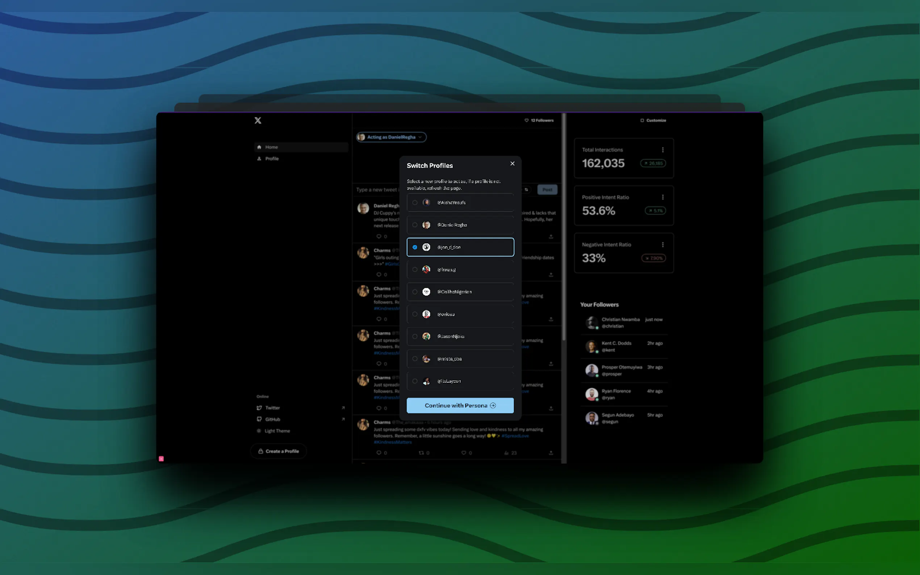Click the X logo in sidebar
Viewport: 920px width, 575px height.
coord(258,121)
